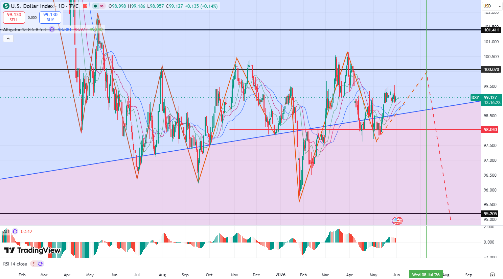Viewport: 503px width, 279px height.
Task: Click the AO indicator refresh icon
Action: (x=15, y=231)
